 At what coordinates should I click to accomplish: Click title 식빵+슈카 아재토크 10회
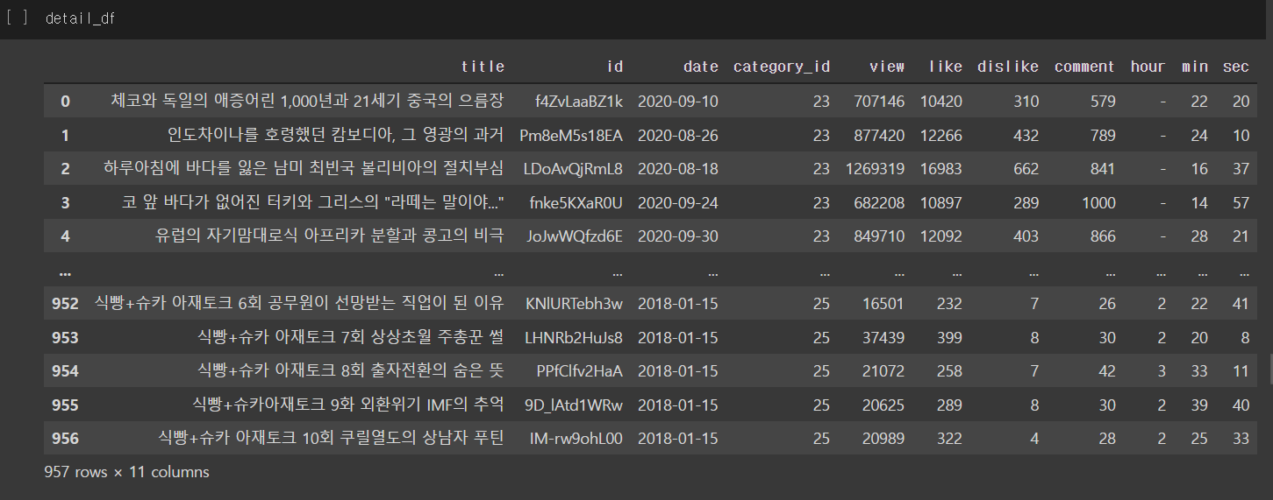[x=331, y=439]
